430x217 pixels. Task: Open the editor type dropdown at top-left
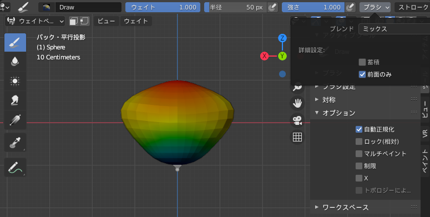coord(5,7)
